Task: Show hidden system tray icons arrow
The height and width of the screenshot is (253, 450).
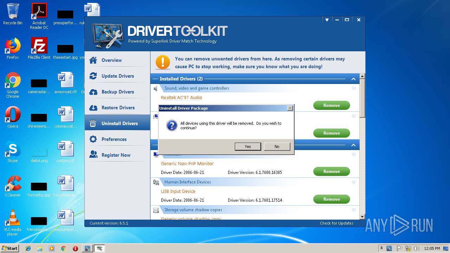Action: pyautogui.click(x=381, y=248)
